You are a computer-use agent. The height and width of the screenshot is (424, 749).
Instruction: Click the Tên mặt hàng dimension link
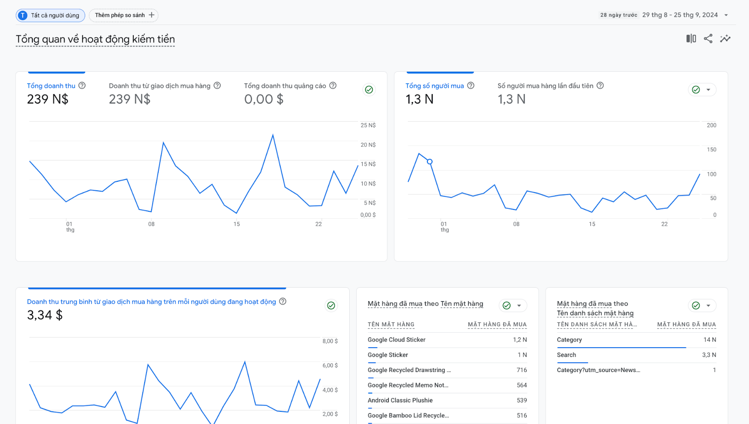462,304
